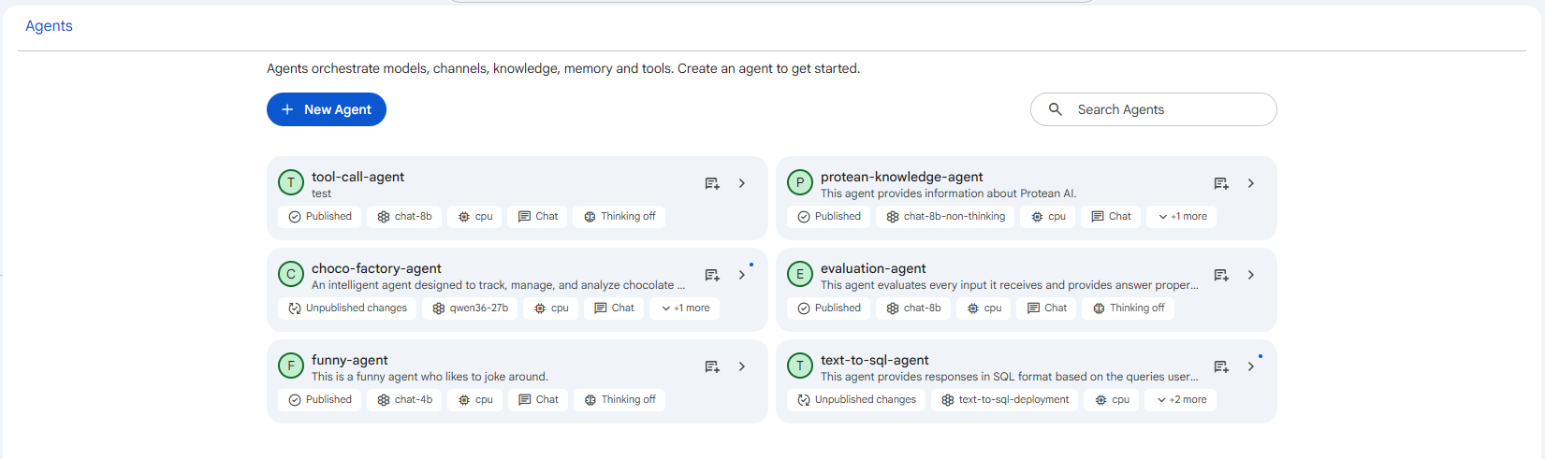Go to the Agents breadcrumb heading

pos(49,26)
